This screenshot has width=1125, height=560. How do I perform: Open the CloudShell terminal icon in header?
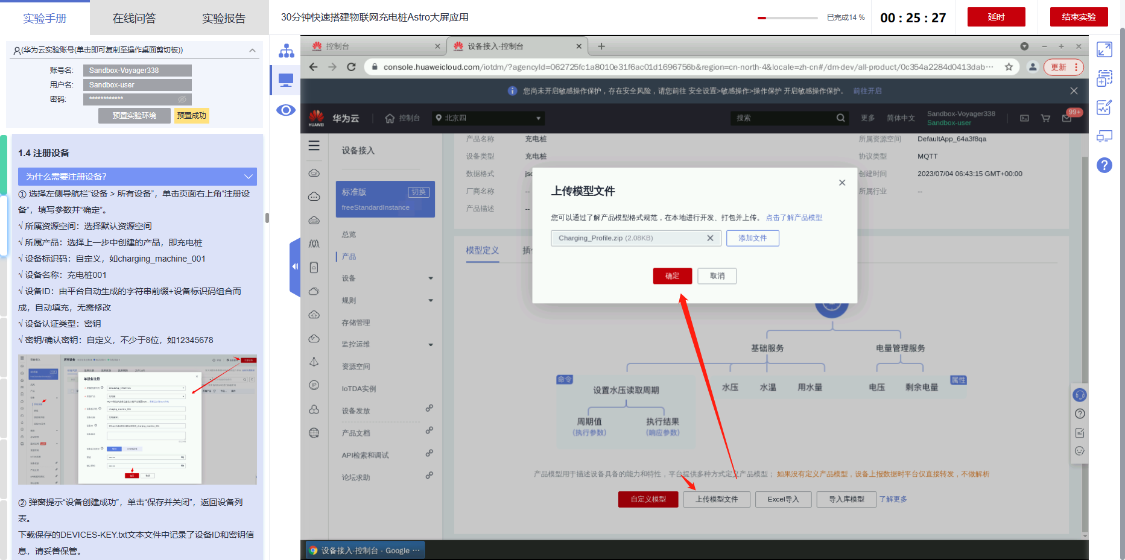tap(1024, 118)
